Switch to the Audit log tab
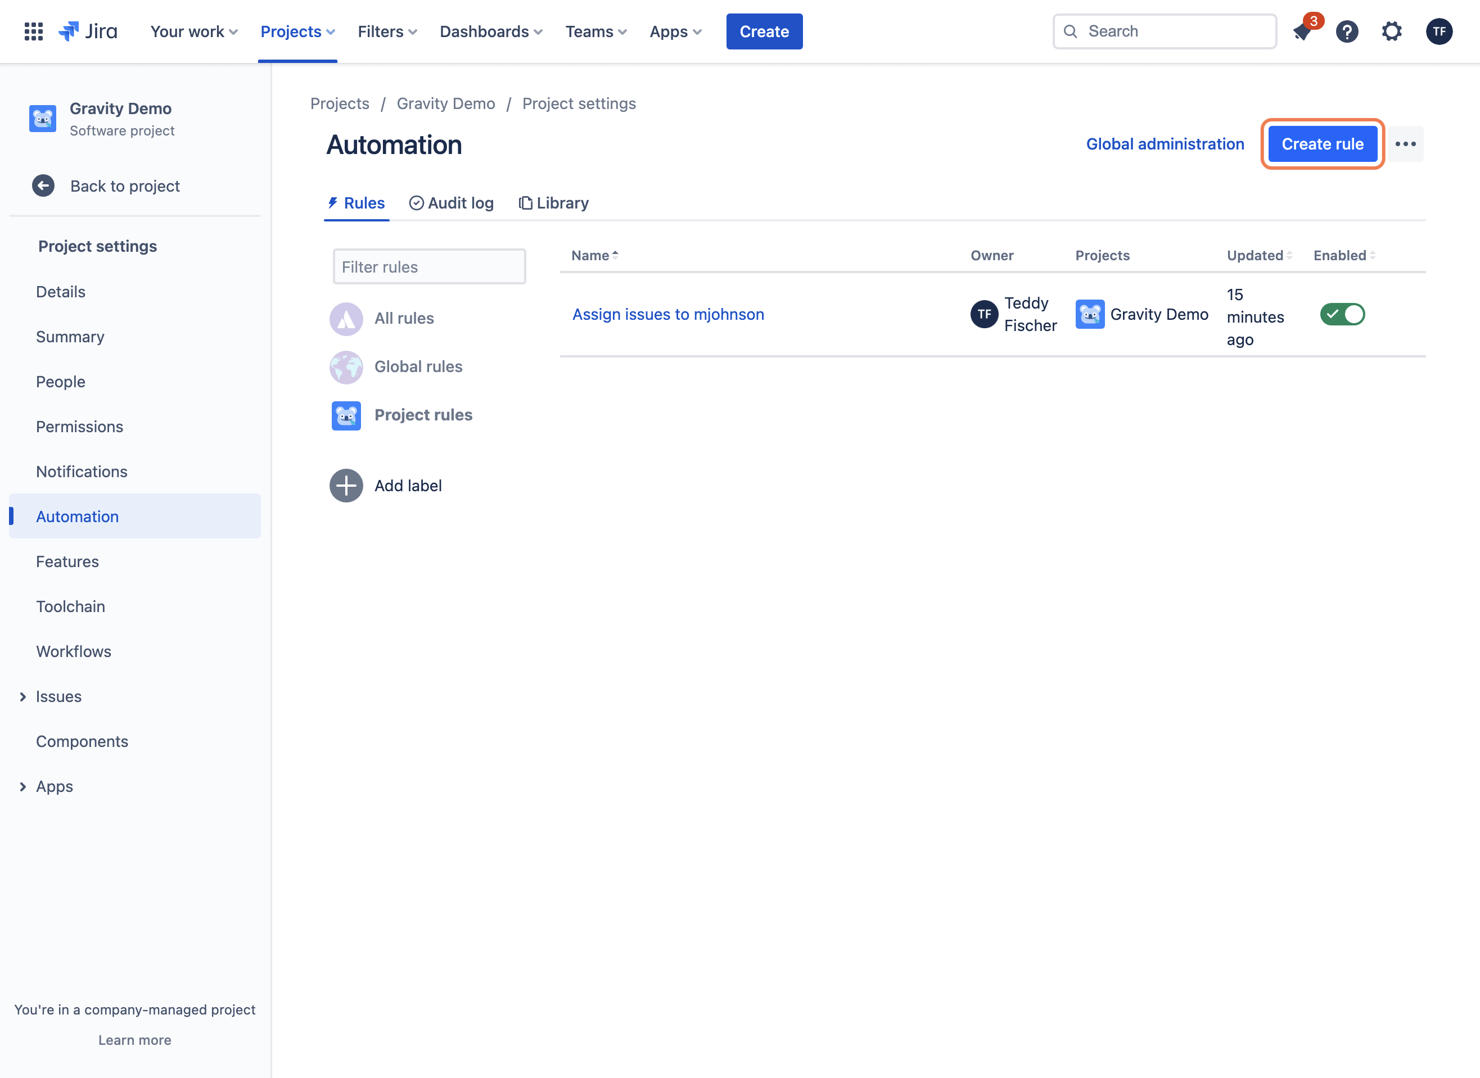 click(x=451, y=203)
